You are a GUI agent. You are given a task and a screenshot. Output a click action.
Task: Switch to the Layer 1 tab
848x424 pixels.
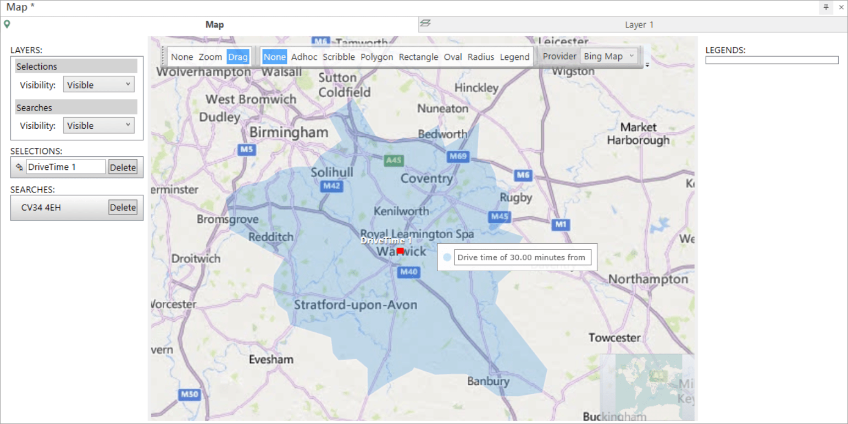coord(639,24)
